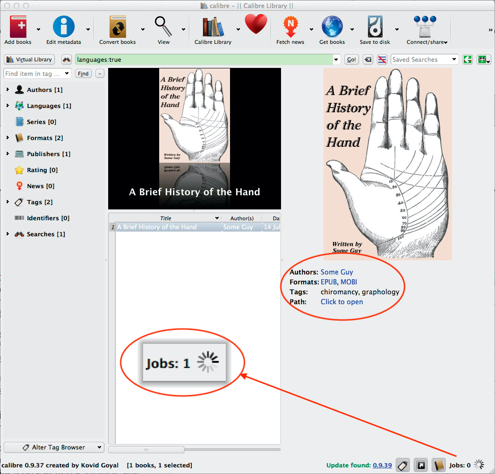
Task: Click the search highlight toggle icon
Action: click(x=382, y=59)
